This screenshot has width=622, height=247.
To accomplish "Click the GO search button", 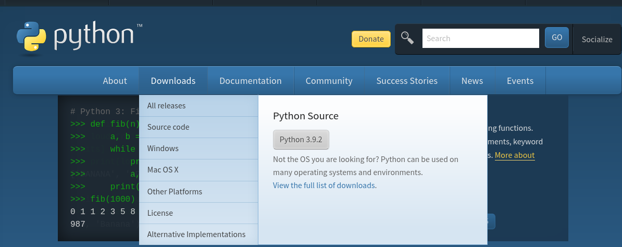I will pos(556,38).
